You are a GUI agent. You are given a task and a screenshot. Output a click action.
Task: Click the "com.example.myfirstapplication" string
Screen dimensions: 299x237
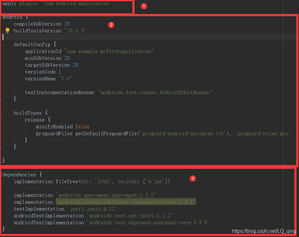109,51
